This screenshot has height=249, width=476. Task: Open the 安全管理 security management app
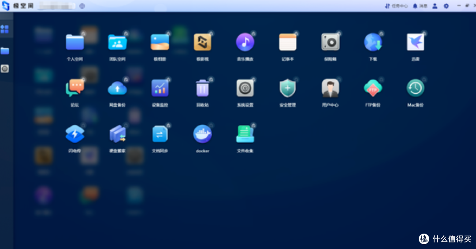(287, 88)
